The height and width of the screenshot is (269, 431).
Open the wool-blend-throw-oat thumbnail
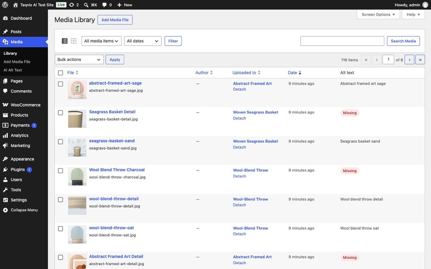click(x=77, y=234)
